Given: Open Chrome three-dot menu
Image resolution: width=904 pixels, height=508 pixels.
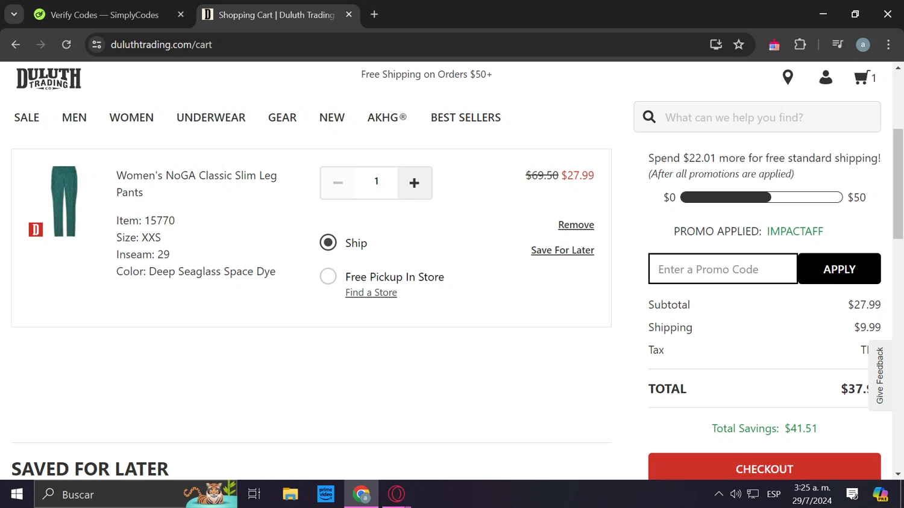Looking at the screenshot, I should point(888,45).
